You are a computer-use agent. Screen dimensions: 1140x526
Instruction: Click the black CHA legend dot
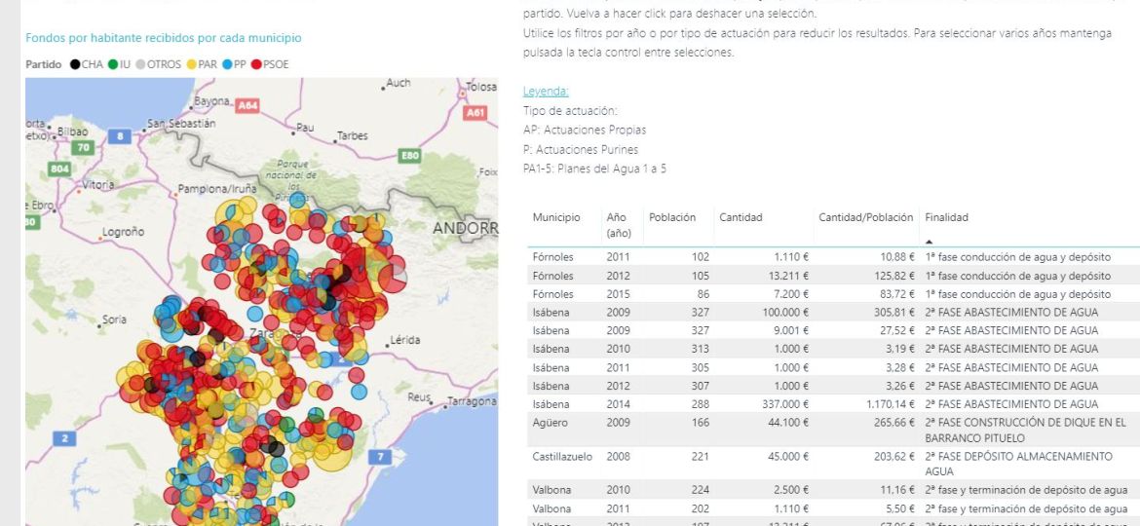point(74,64)
